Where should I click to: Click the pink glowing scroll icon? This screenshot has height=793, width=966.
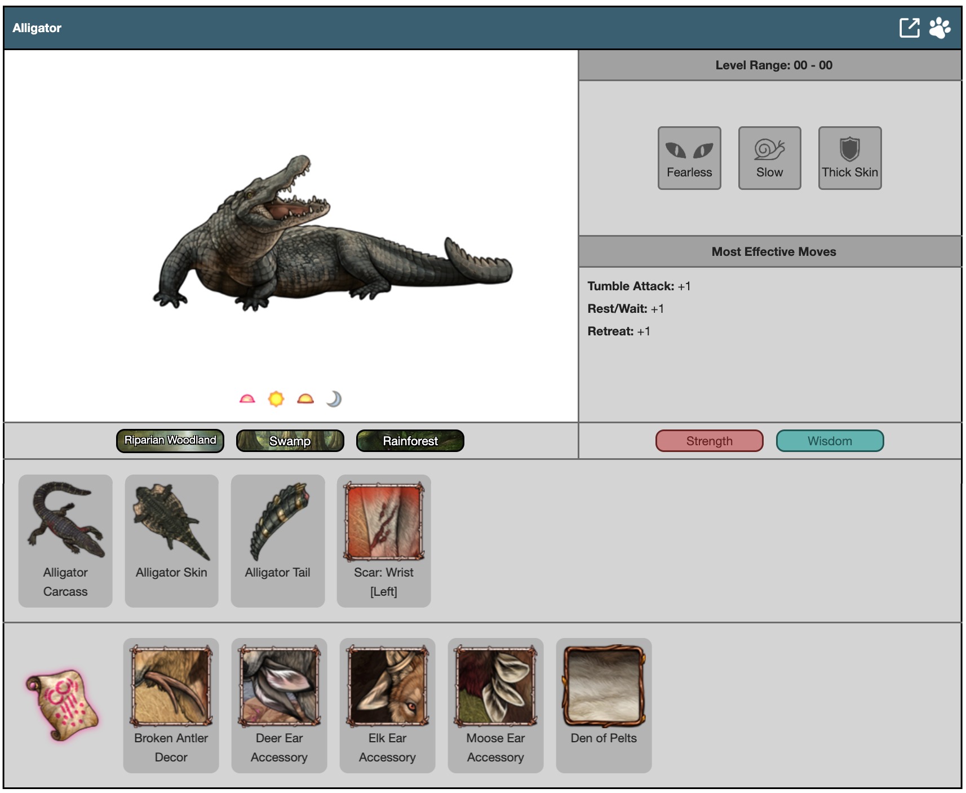[x=63, y=705]
